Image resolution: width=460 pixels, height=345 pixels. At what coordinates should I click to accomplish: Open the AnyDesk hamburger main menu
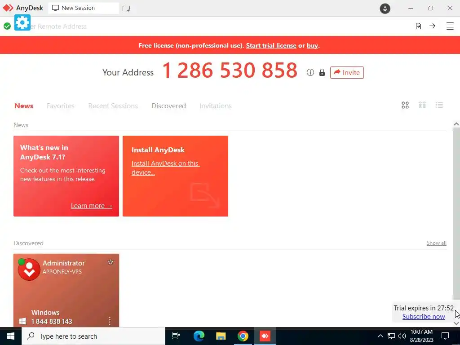point(450,26)
